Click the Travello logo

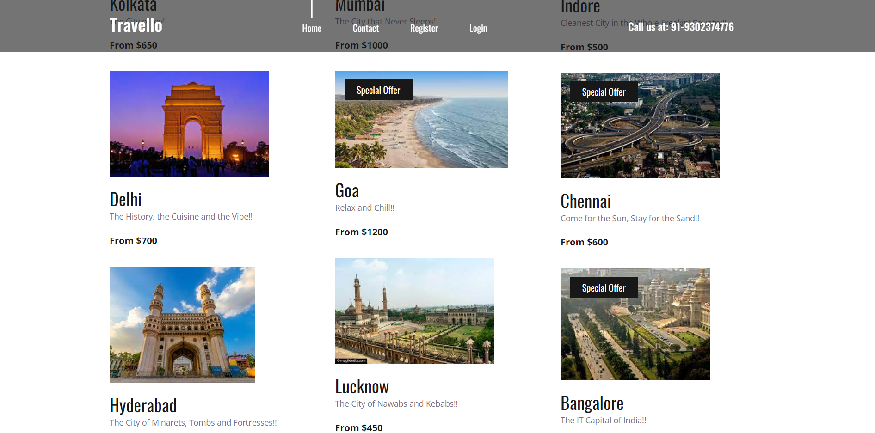coord(136,25)
